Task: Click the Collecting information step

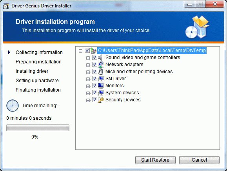Action: (x=39, y=52)
